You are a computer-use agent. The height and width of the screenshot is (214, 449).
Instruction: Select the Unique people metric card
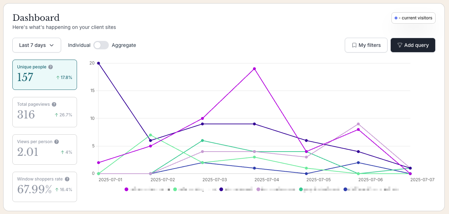point(45,75)
